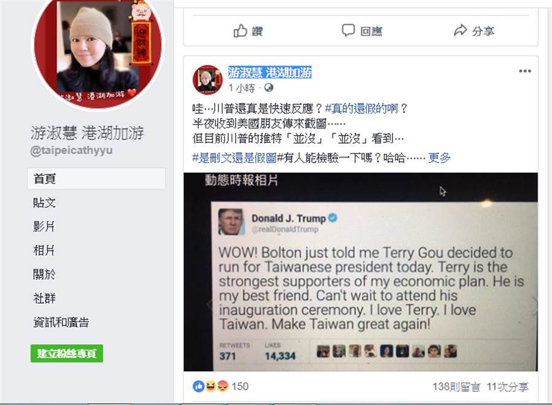
Task: Open the 關於 page section
Action: [44, 274]
